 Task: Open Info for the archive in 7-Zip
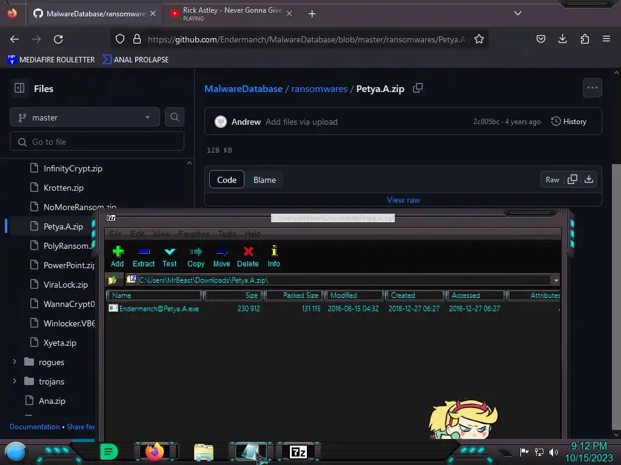tap(274, 256)
